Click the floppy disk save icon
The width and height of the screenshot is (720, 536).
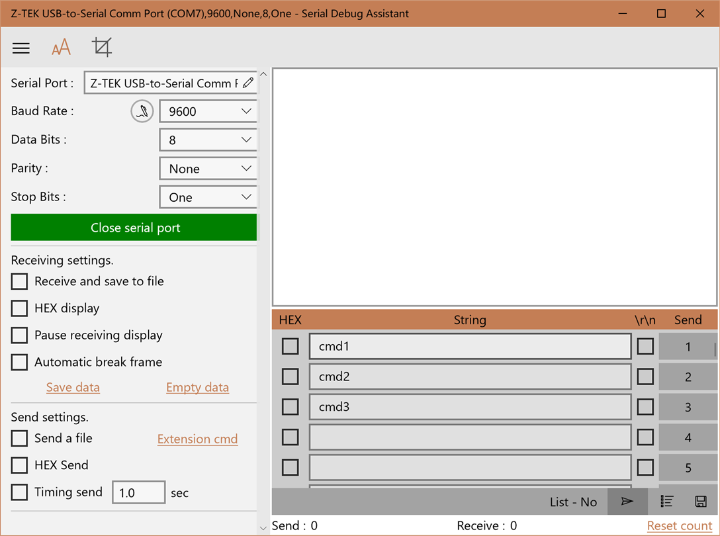tap(701, 502)
